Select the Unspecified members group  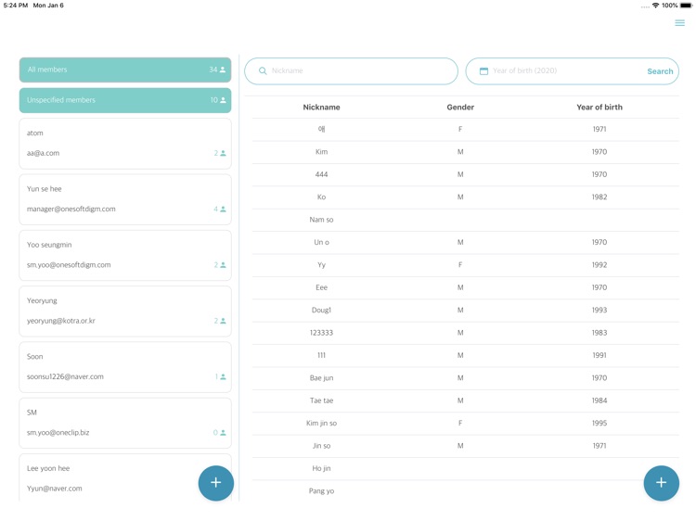[x=125, y=100]
